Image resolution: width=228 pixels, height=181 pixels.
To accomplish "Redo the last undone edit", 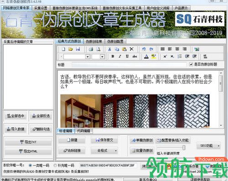I will coord(151,49).
